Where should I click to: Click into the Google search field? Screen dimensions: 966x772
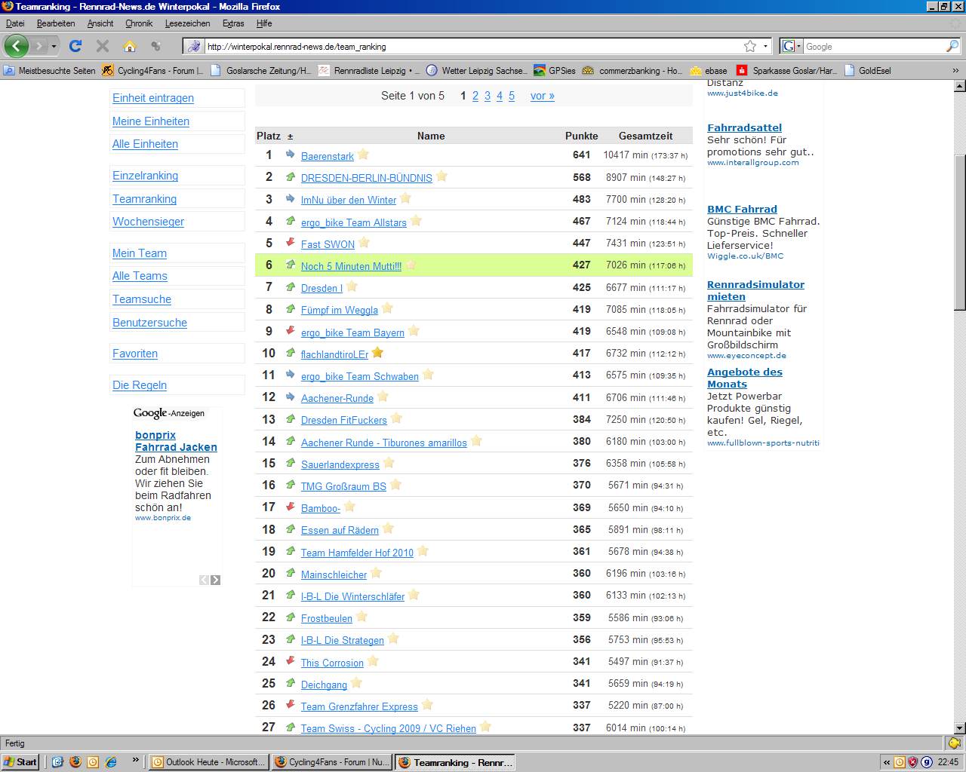pos(873,46)
